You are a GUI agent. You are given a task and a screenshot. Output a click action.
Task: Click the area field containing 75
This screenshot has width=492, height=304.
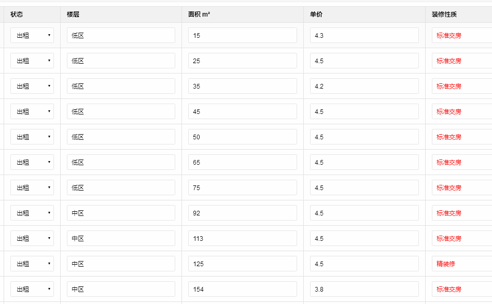[242, 187]
